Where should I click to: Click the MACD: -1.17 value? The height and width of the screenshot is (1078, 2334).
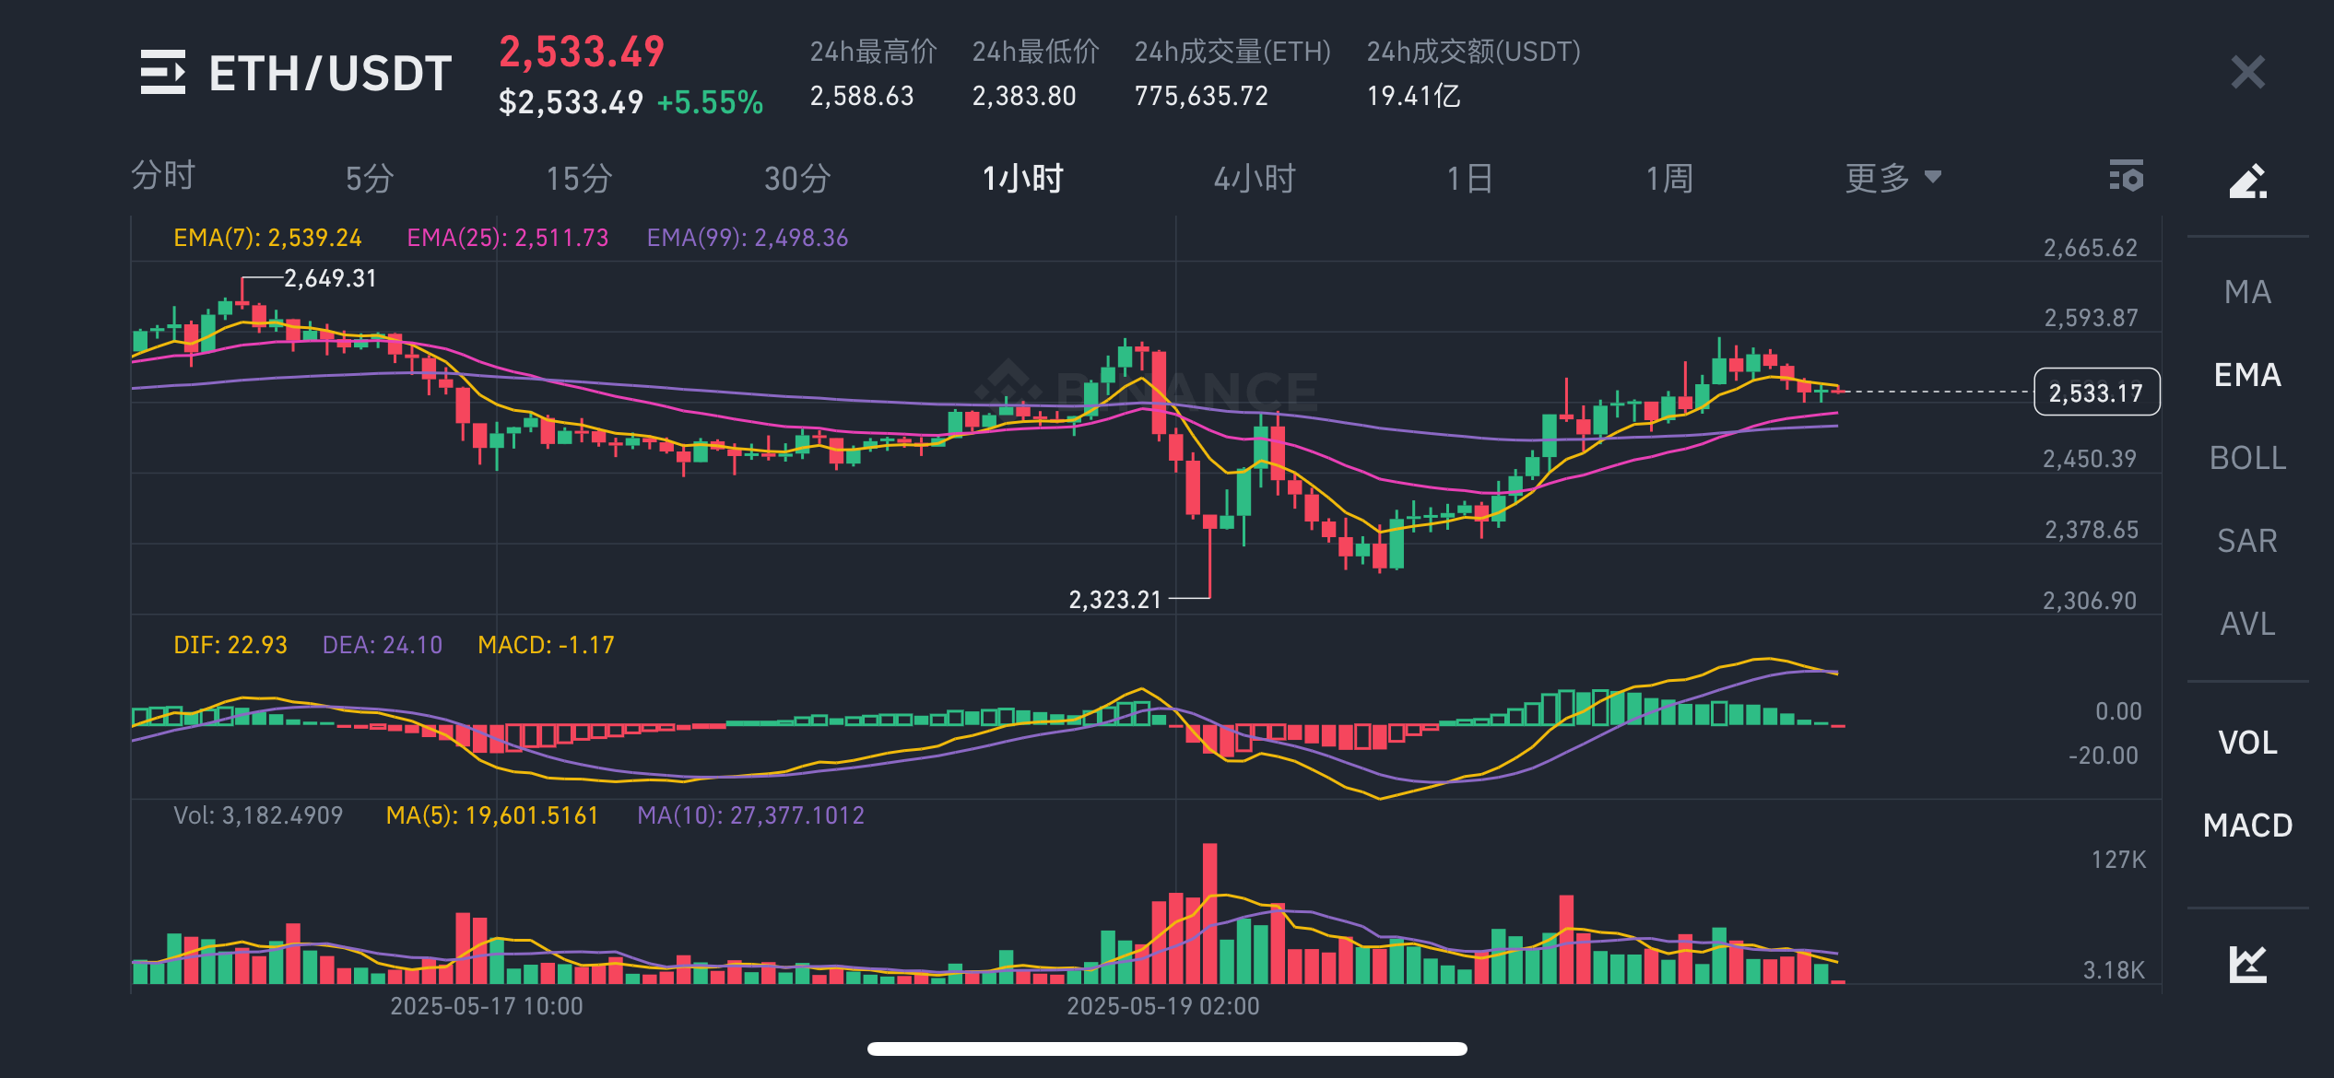tap(546, 645)
